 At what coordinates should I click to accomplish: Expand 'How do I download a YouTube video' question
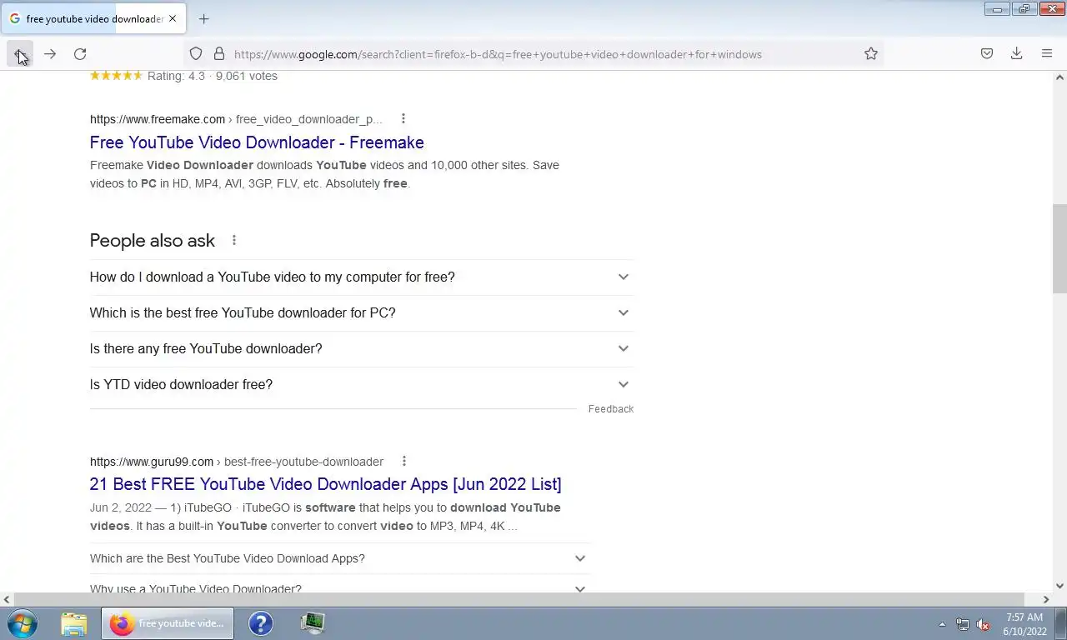click(x=362, y=277)
